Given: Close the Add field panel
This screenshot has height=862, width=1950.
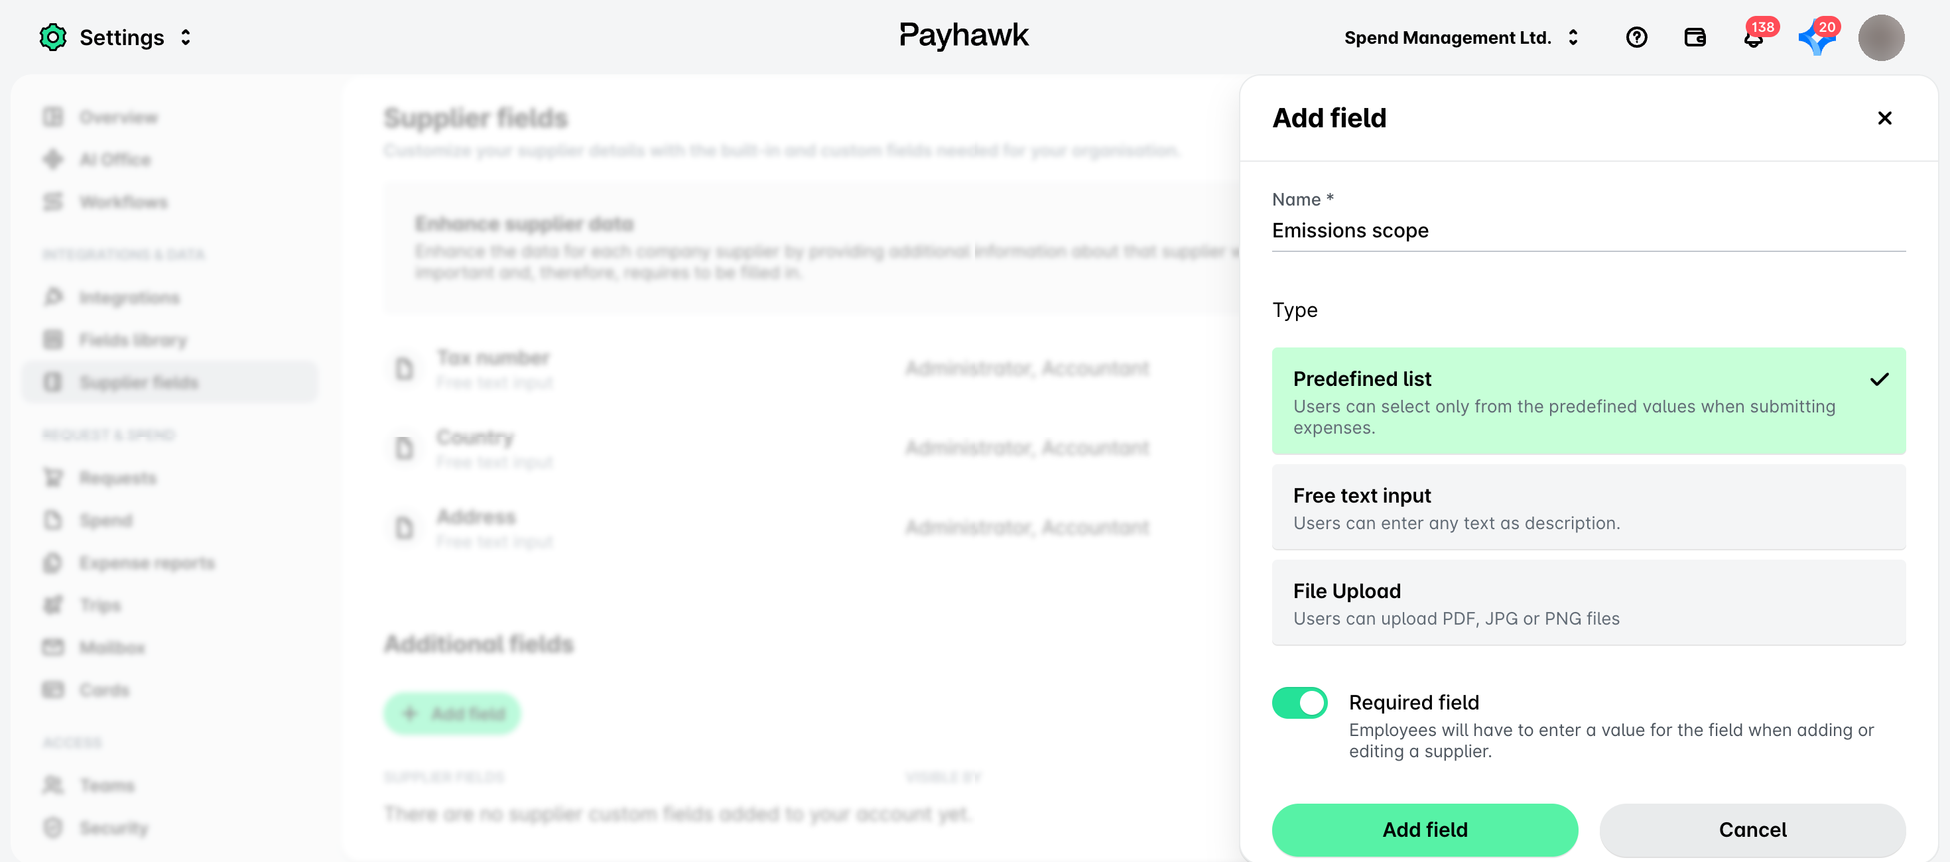Looking at the screenshot, I should point(1885,118).
